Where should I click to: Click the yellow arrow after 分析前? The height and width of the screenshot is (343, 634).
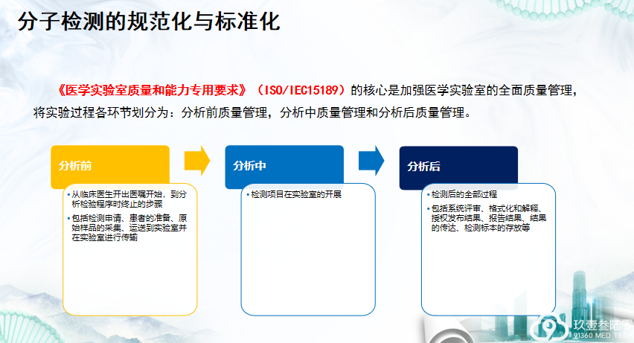[x=197, y=160]
